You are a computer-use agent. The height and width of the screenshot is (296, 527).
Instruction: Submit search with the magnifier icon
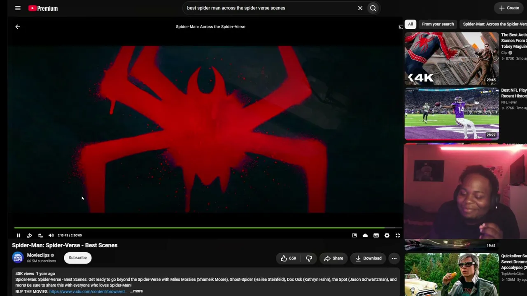[373, 8]
